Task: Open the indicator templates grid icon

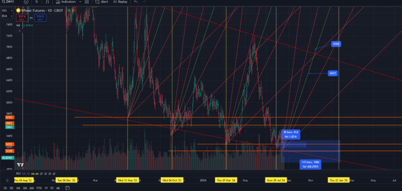Action: pyautogui.click(x=87, y=2)
